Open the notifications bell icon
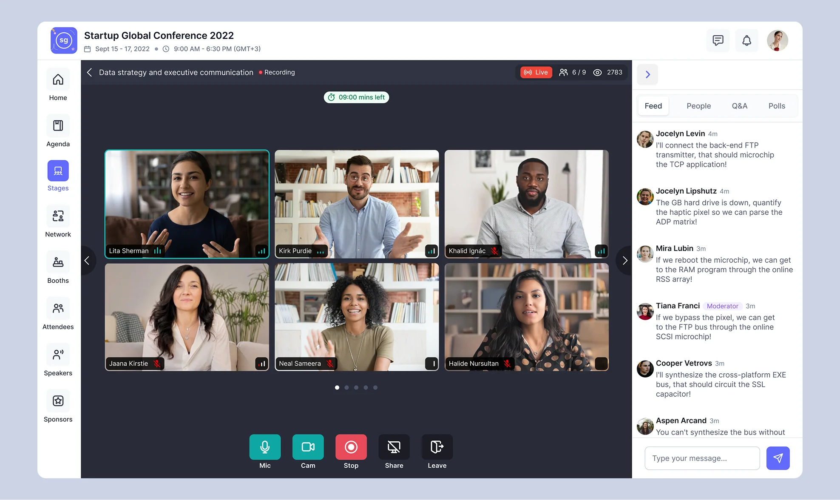Screen dimensions: 840x500 tap(747, 40)
